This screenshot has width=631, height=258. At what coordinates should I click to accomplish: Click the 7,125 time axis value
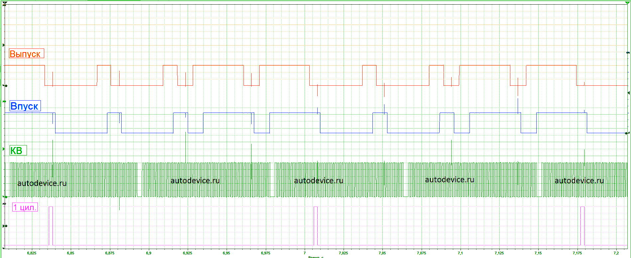[x=499, y=253]
